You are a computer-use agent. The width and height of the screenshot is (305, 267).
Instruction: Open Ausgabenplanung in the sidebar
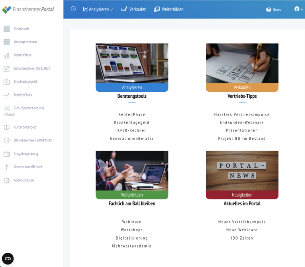26,154
